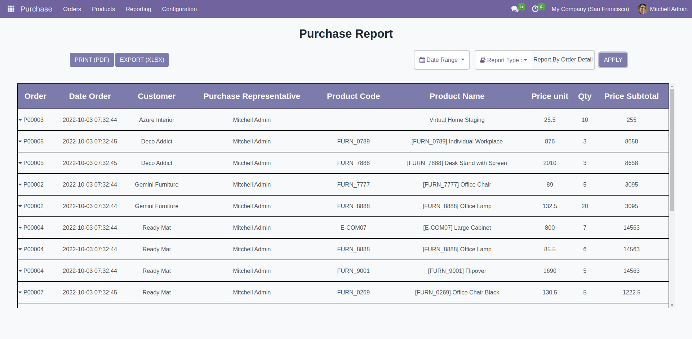Expand the P00007 order row caret
The image size is (692, 339).
(x=20, y=293)
